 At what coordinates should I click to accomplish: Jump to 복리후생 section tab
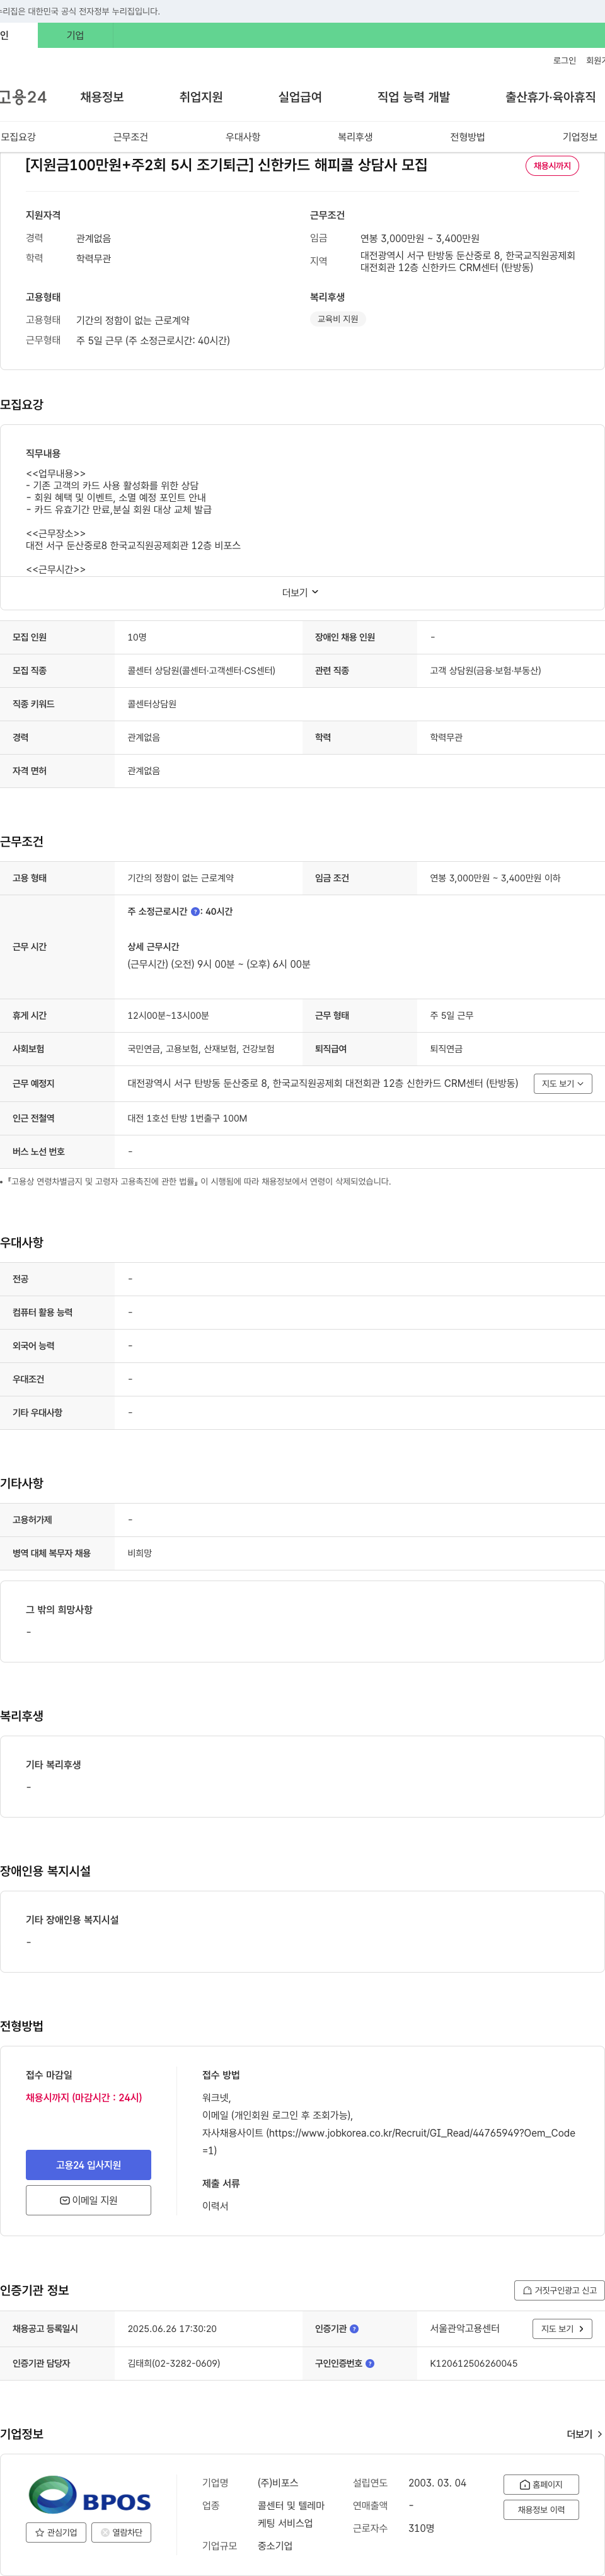(x=355, y=137)
